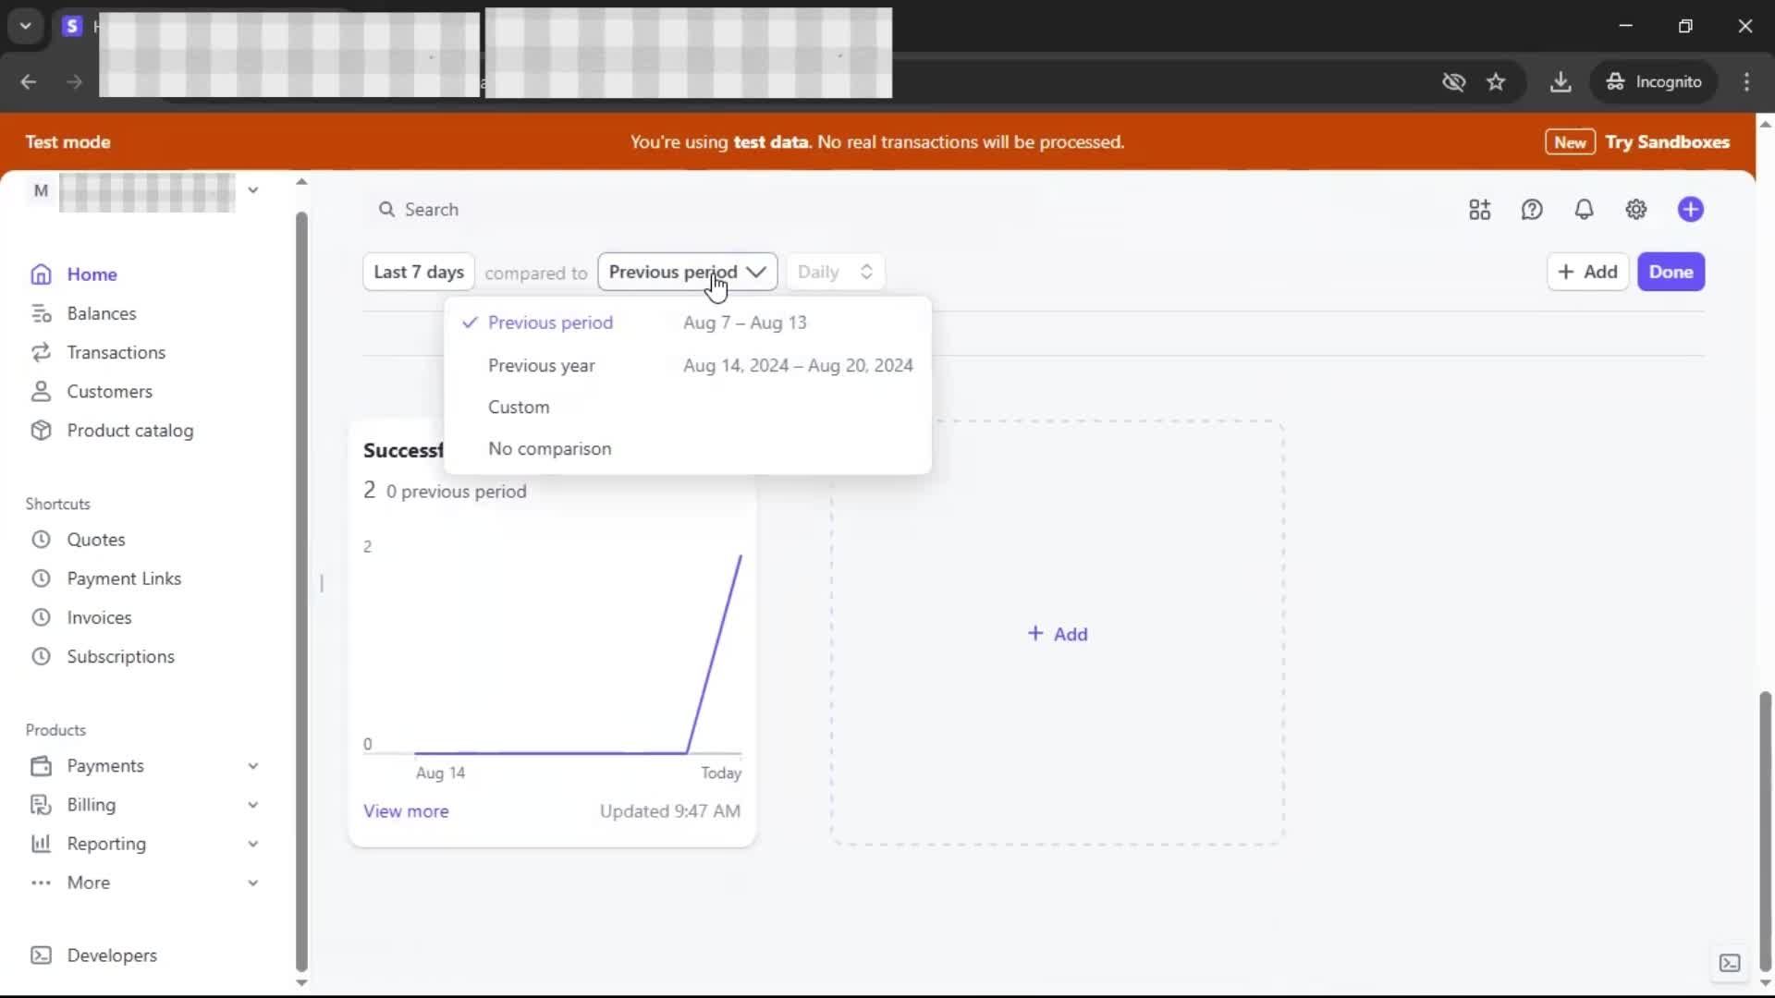This screenshot has width=1775, height=998.
Task: Open the settings gear icon
Action: (x=1635, y=210)
